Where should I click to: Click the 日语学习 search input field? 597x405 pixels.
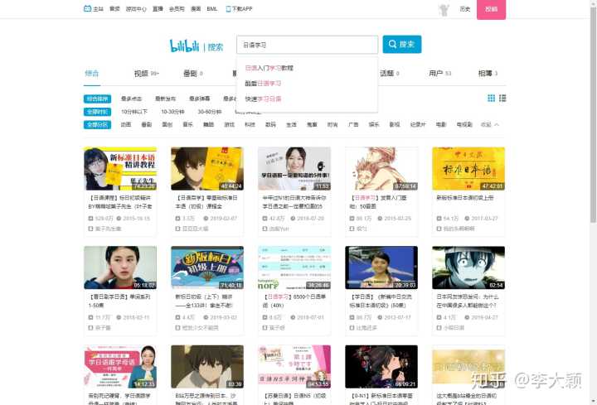coord(307,45)
